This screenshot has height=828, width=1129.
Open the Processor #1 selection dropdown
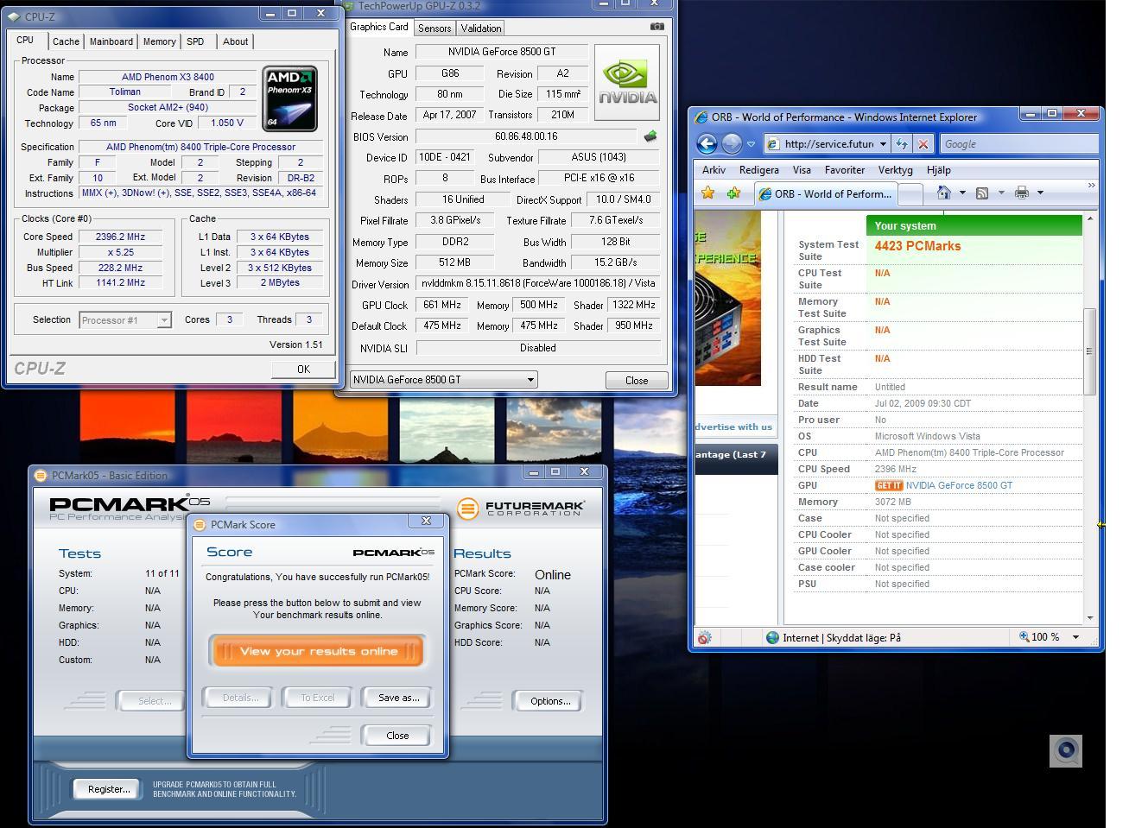click(125, 320)
